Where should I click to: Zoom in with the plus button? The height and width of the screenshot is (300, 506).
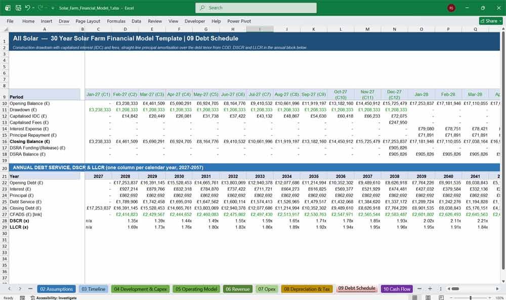[x=490, y=298]
